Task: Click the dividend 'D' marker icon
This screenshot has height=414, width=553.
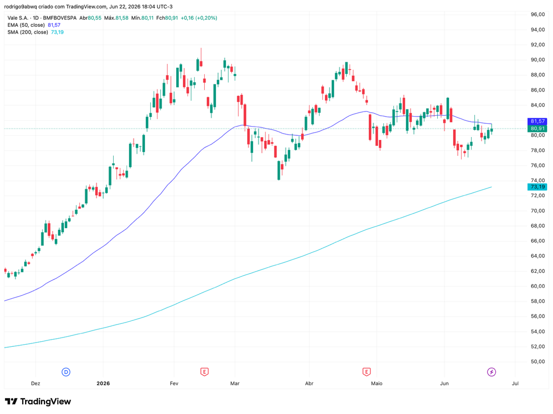Action: point(66,372)
